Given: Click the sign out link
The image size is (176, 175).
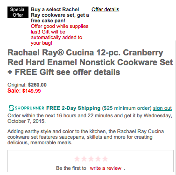Looking at the screenshot, I should pos(162,108).
